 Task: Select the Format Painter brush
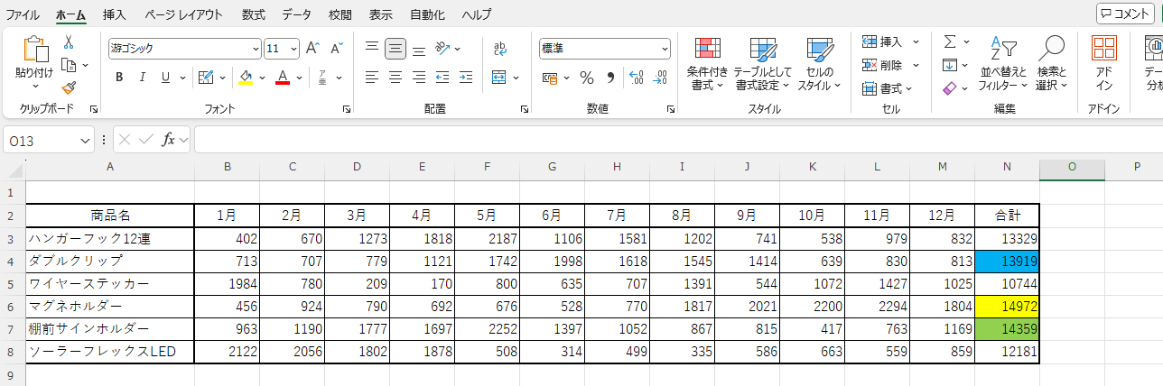coord(69,87)
